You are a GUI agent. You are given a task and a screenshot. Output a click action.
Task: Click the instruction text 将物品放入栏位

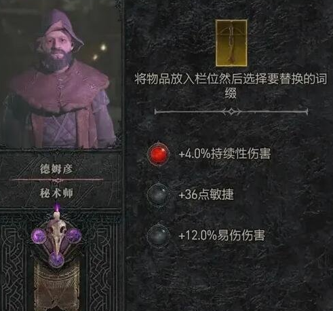click(178, 79)
